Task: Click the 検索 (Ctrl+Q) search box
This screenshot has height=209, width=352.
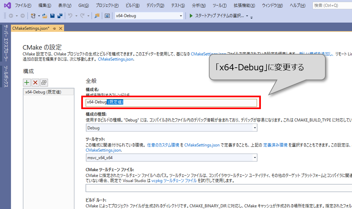Action: point(332,5)
